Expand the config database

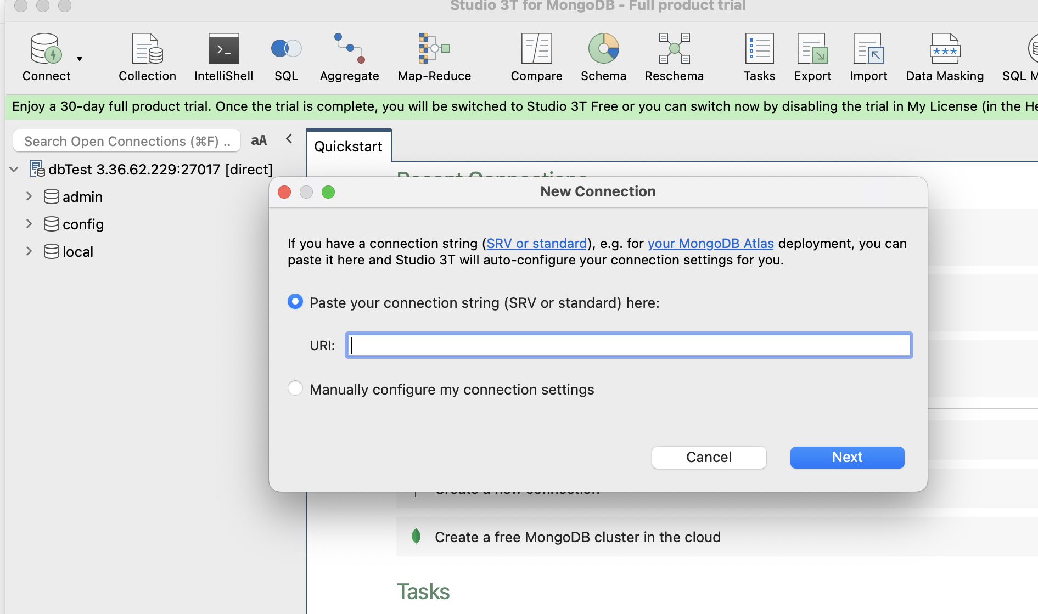(x=29, y=224)
